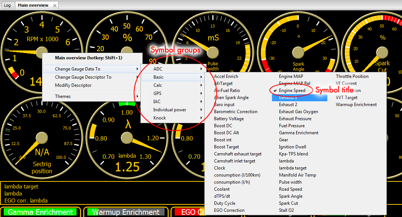Choose Modifiy Descriptor from context menu
The height and width of the screenshot is (217, 402).
[x=73, y=85]
